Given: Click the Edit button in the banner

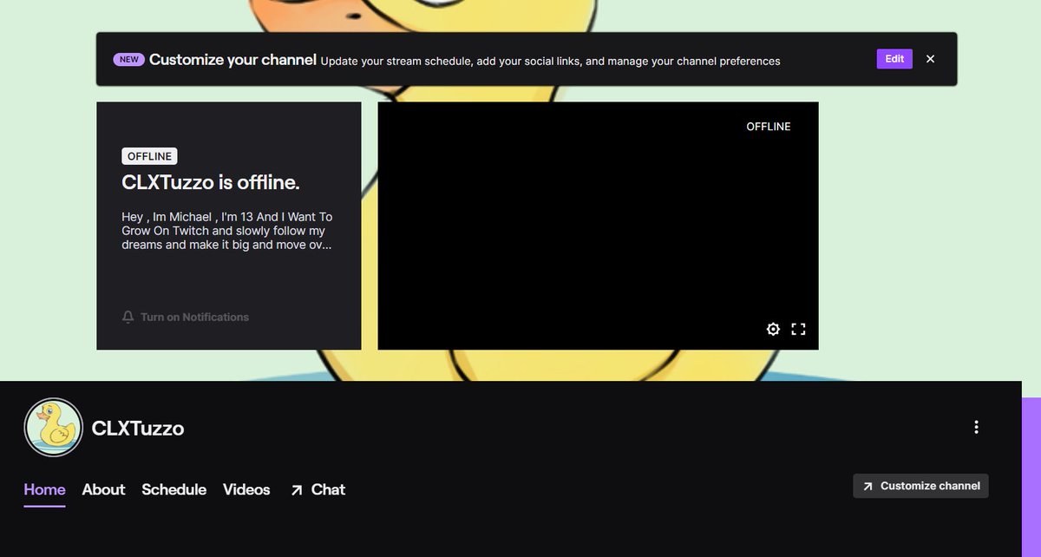Looking at the screenshot, I should coord(894,59).
